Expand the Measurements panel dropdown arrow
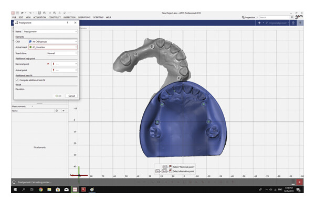The width and height of the screenshot is (315, 204). pyautogui.click(x=32, y=107)
